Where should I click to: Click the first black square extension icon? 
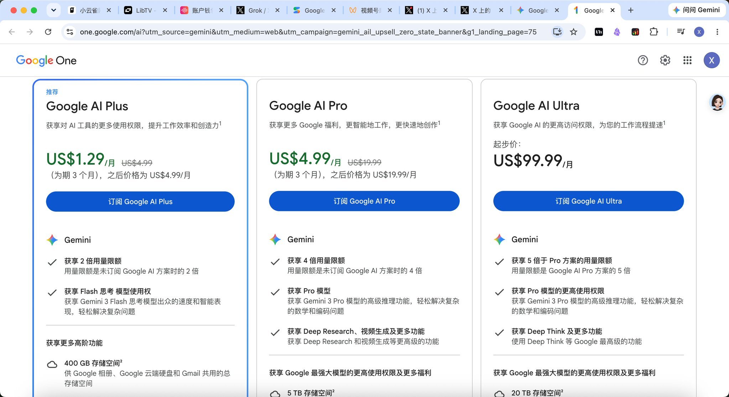599,32
